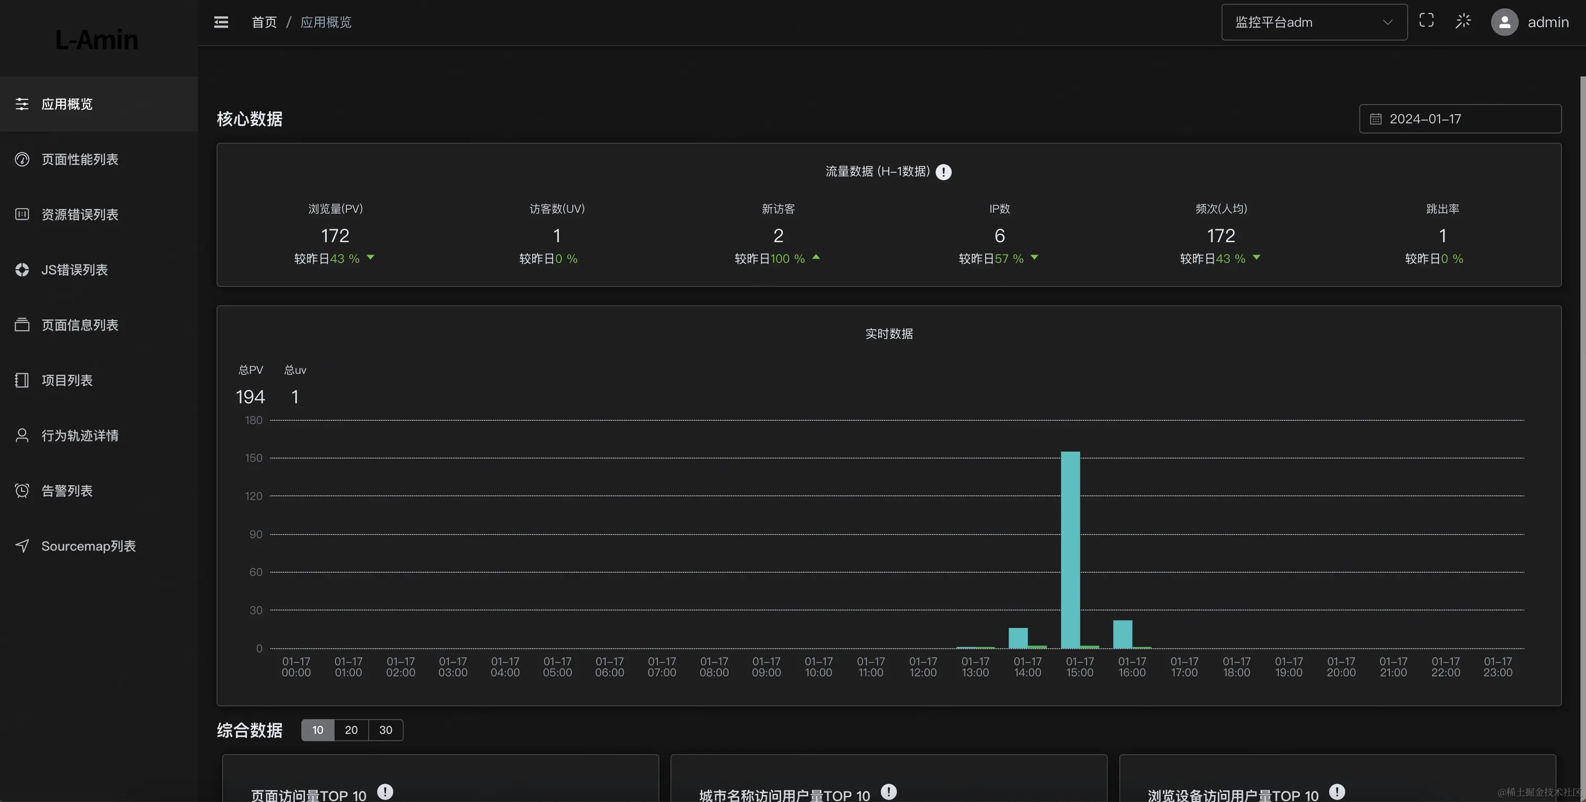Click the admin user avatar

(1504, 22)
